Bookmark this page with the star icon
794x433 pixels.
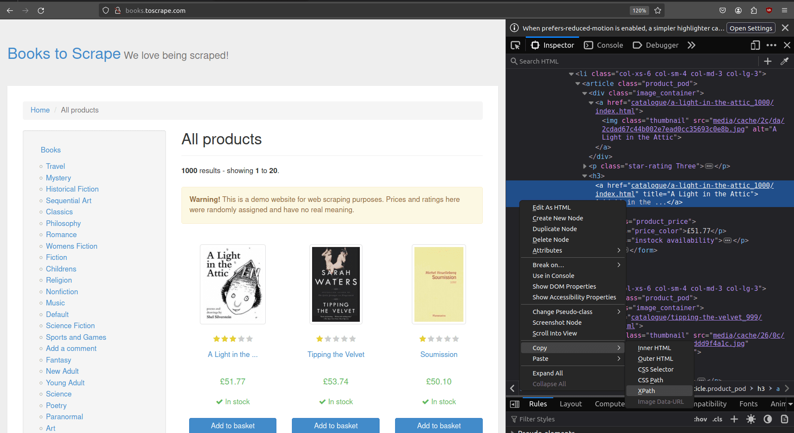click(x=658, y=10)
